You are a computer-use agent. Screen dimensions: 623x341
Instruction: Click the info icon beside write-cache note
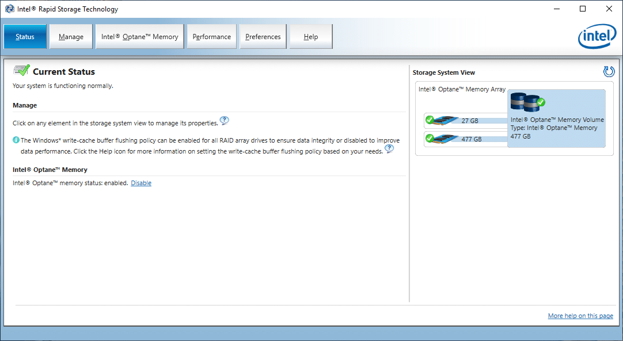(x=16, y=140)
